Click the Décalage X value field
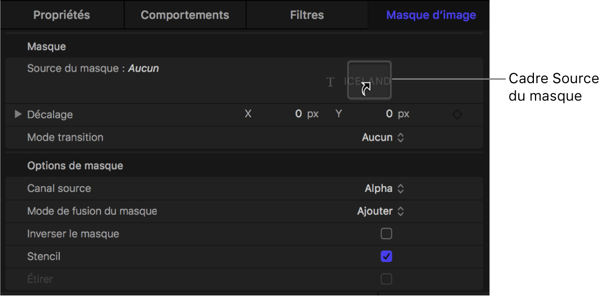This screenshot has height=297, width=605. (x=298, y=114)
